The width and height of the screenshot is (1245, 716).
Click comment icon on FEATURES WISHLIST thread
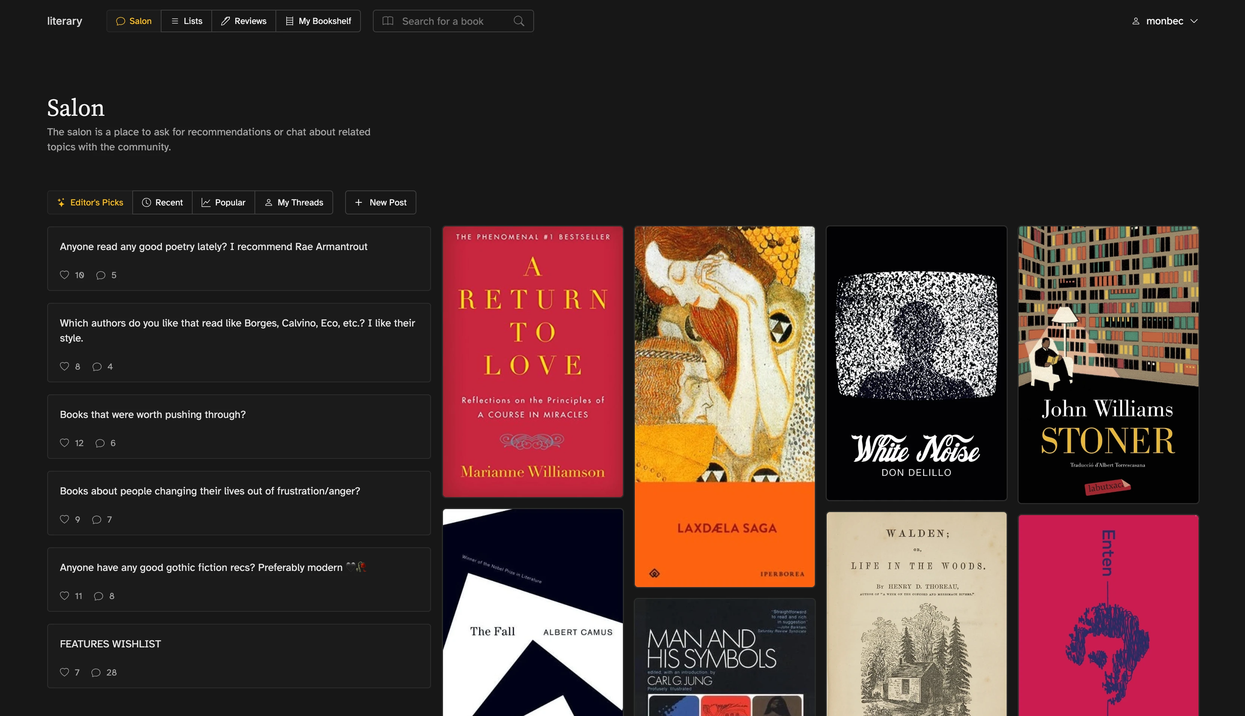tap(96, 672)
